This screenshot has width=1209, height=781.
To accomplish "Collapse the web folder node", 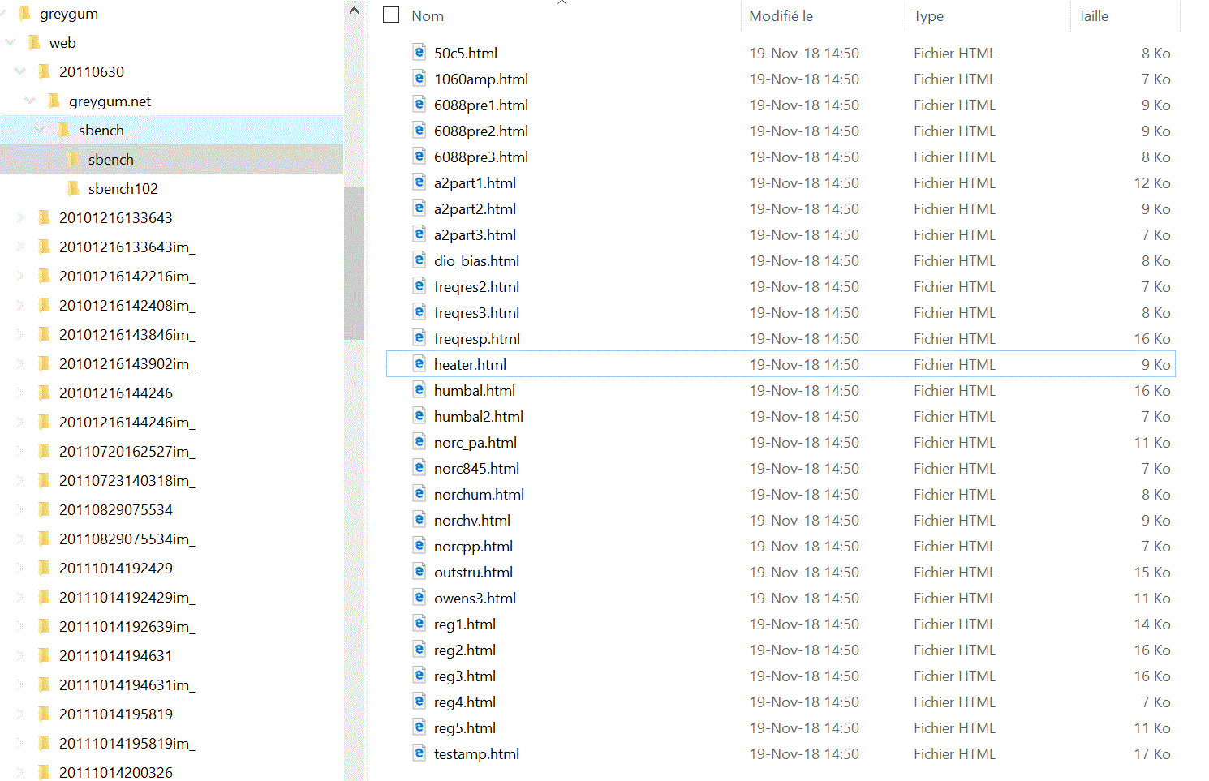I will pyautogui.click(x=11, y=42).
